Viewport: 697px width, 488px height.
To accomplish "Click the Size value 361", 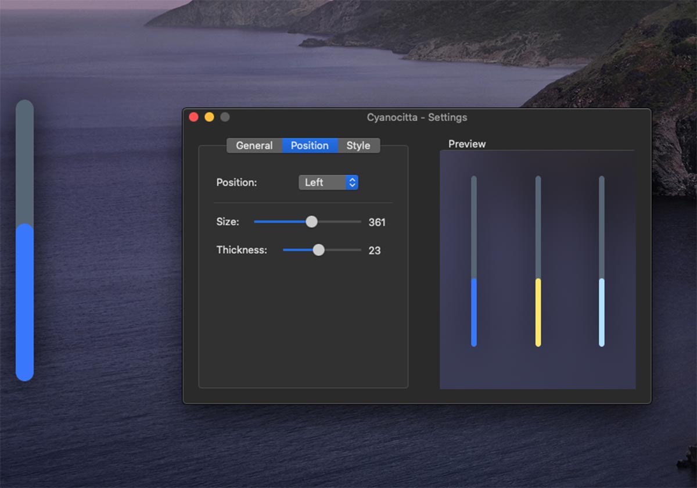I will [377, 222].
